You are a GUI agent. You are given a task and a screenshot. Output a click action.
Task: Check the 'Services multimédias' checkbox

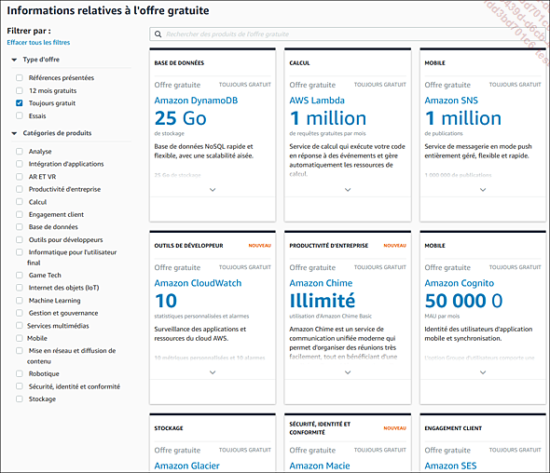tap(20, 326)
